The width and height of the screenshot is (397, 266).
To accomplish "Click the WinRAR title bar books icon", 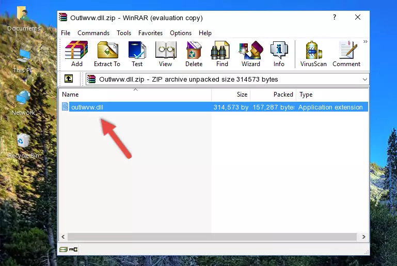I will click(63, 18).
